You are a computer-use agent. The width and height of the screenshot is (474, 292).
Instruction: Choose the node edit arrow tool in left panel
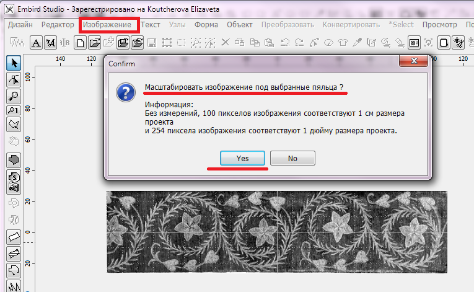tap(14, 79)
